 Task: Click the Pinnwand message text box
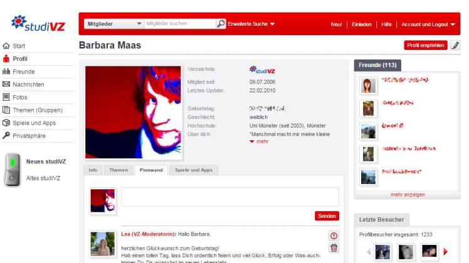[230, 197]
